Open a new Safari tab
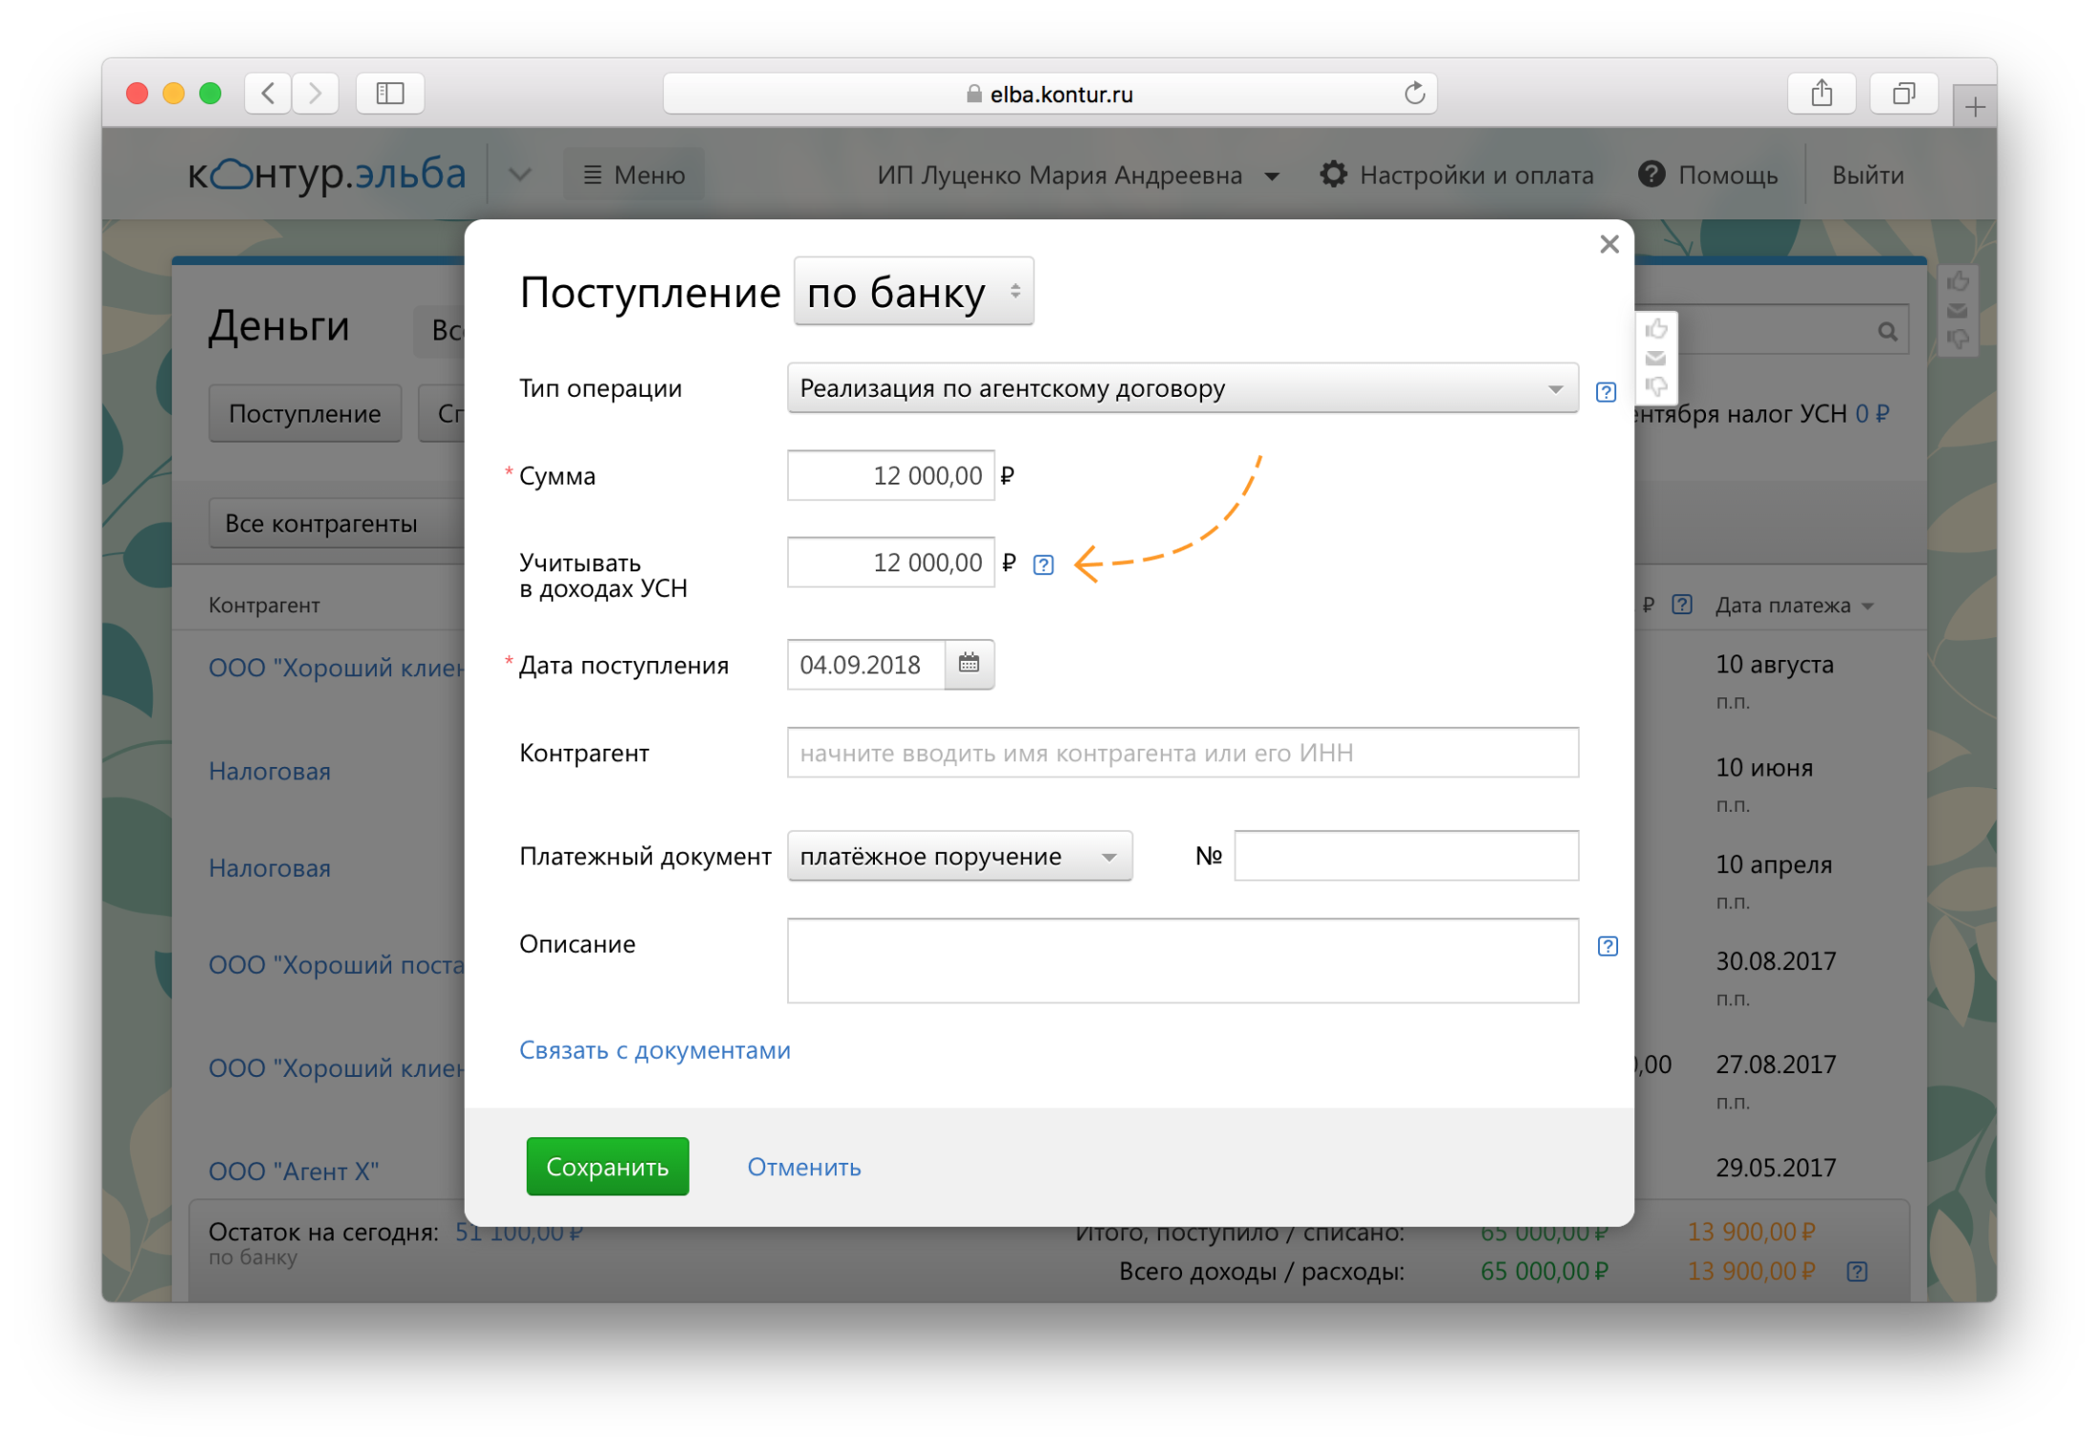The image size is (2099, 1448). pyautogui.click(x=1974, y=106)
